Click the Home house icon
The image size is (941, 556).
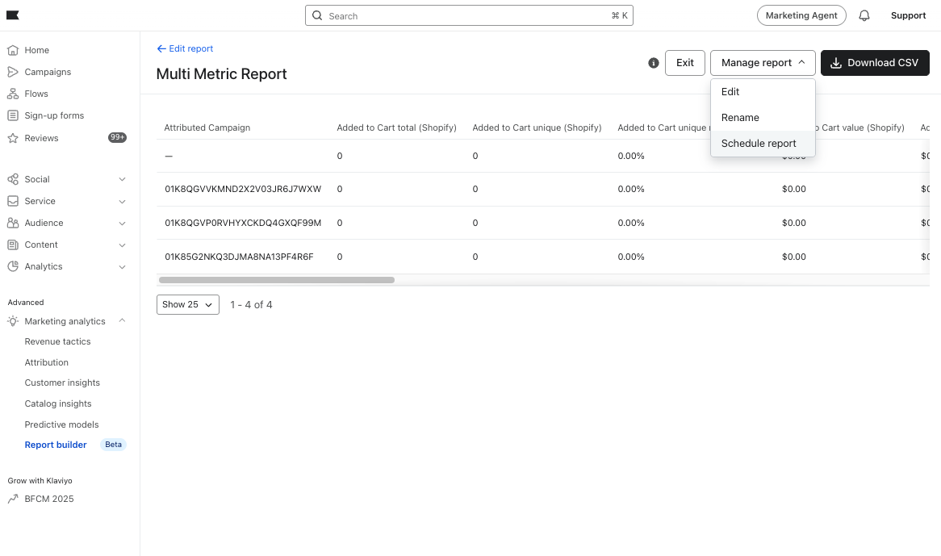[13, 50]
